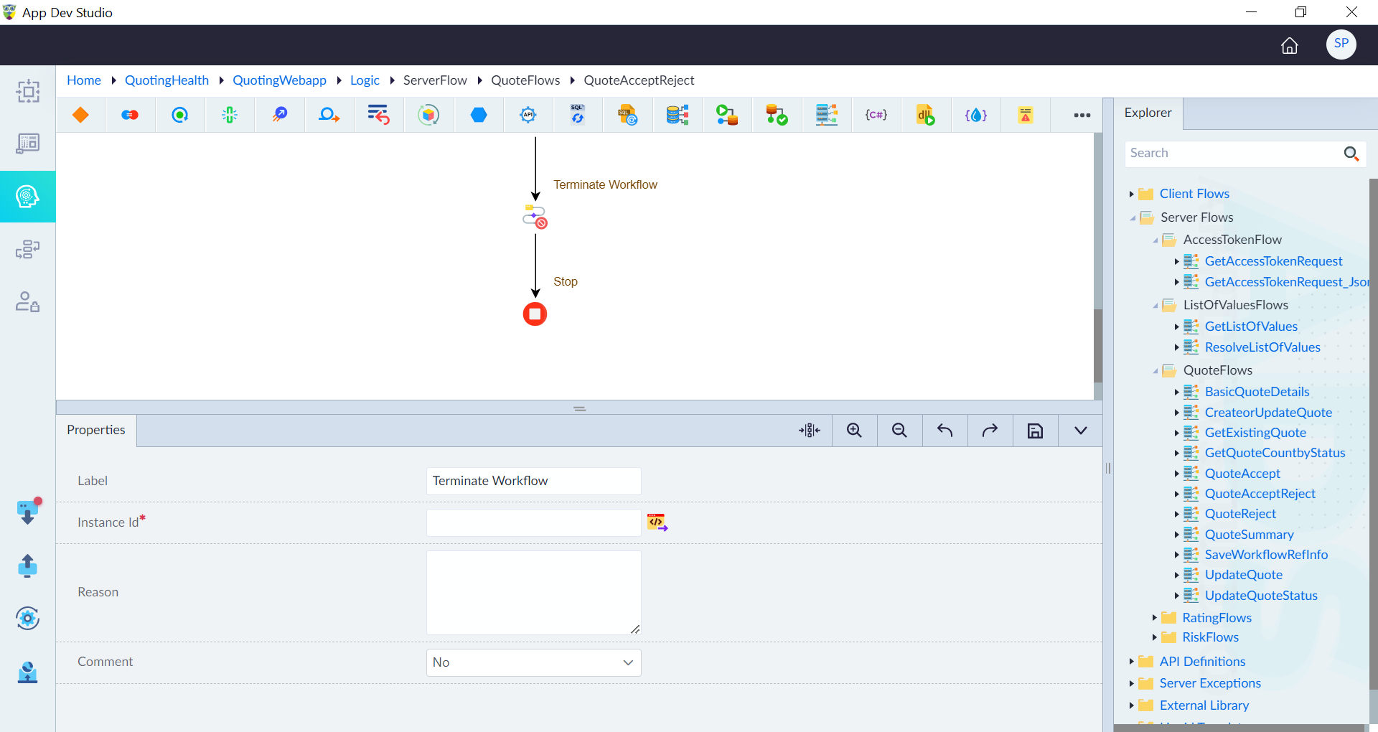This screenshot has width=1378, height=732.
Task: Open the SP user profile avatar
Action: coord(1341,44)
